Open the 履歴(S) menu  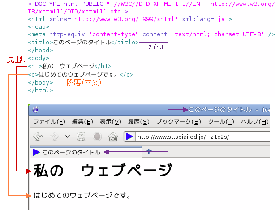coord(138,122)
